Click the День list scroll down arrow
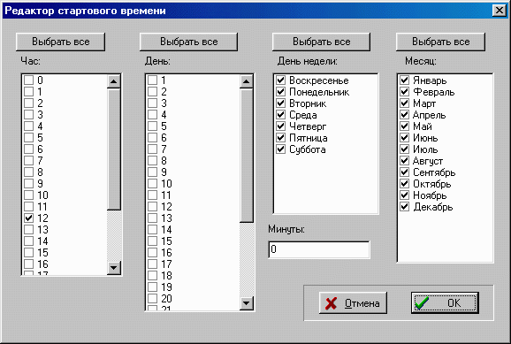Viewport: 511px width, 344px height. 247,303
